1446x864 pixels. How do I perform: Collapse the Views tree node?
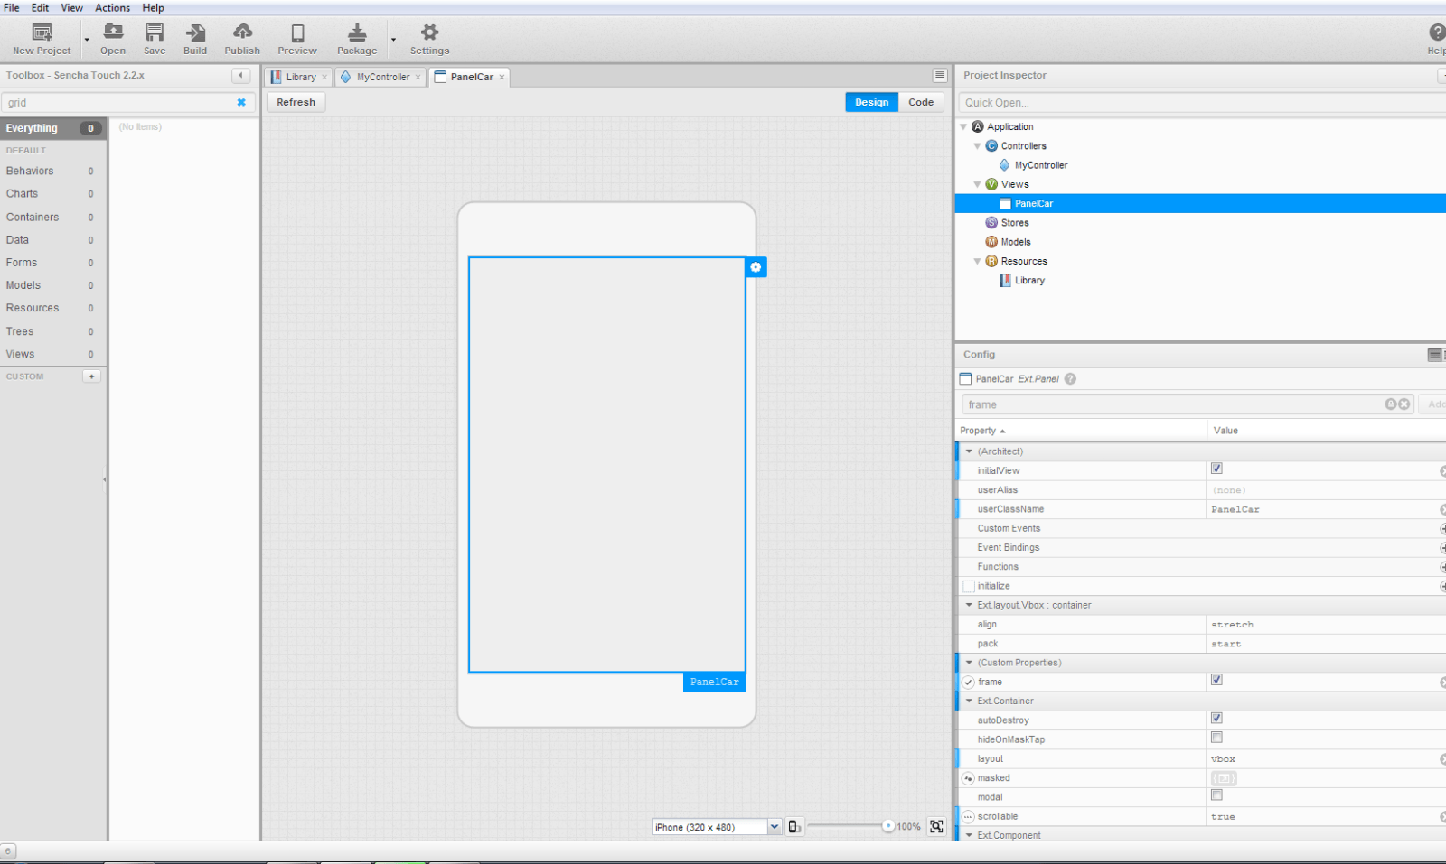pos(977,184)
